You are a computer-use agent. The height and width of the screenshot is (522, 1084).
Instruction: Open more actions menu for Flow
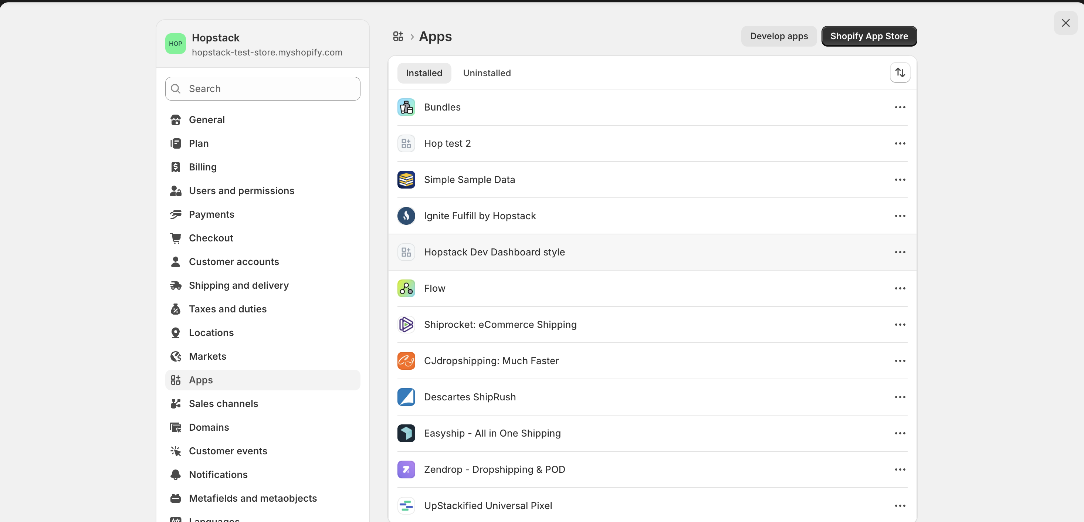click(900, 288)
